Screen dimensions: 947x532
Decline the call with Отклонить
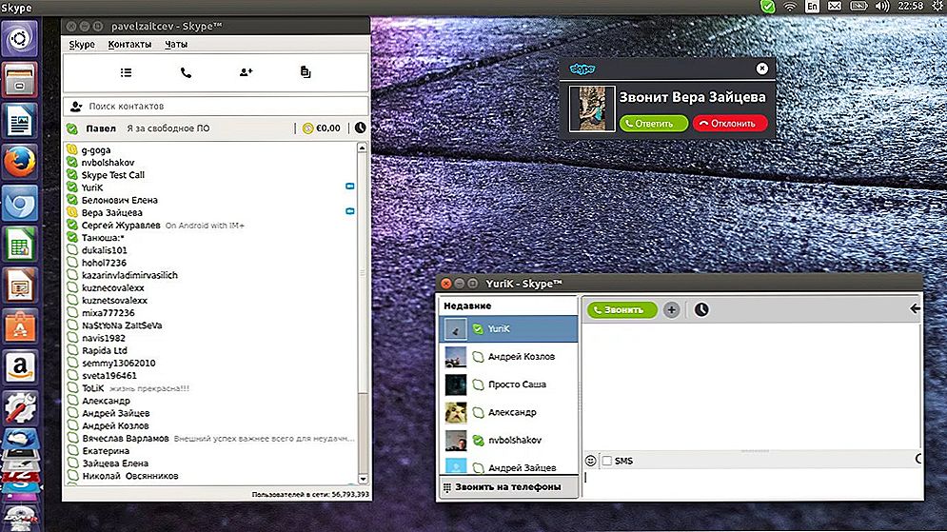(730, 123)
